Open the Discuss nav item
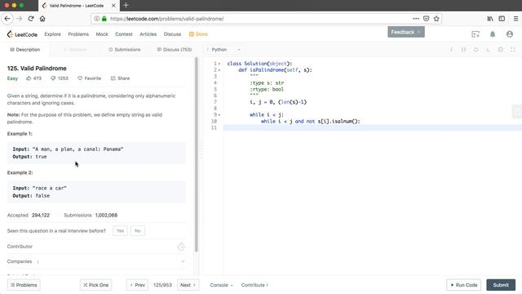 coord(172,34)
